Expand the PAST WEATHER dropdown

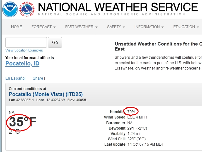pyautogui.click(x=81, y=27)
